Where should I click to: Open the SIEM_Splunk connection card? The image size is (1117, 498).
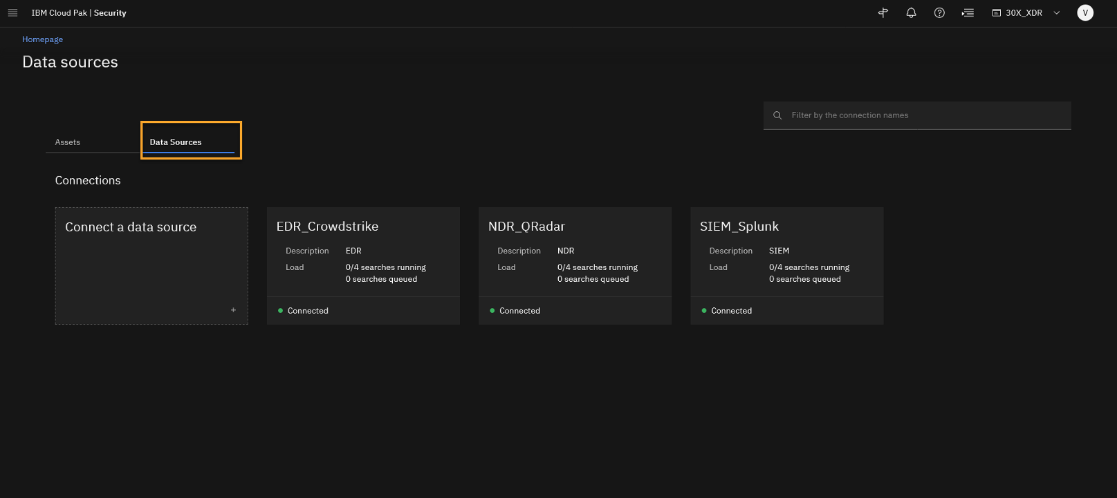(x=786, y=266)
